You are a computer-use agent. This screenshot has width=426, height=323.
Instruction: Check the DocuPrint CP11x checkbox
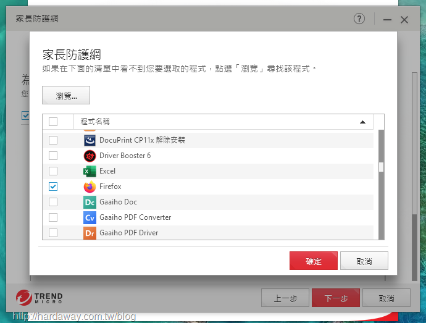coord(53,140)
